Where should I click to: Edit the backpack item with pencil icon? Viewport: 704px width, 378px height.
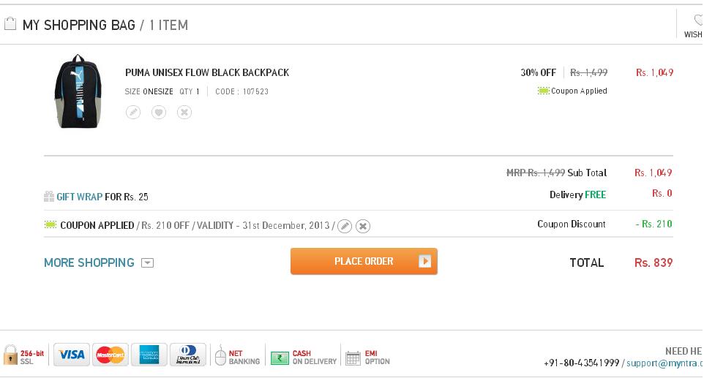coord(133,112)
